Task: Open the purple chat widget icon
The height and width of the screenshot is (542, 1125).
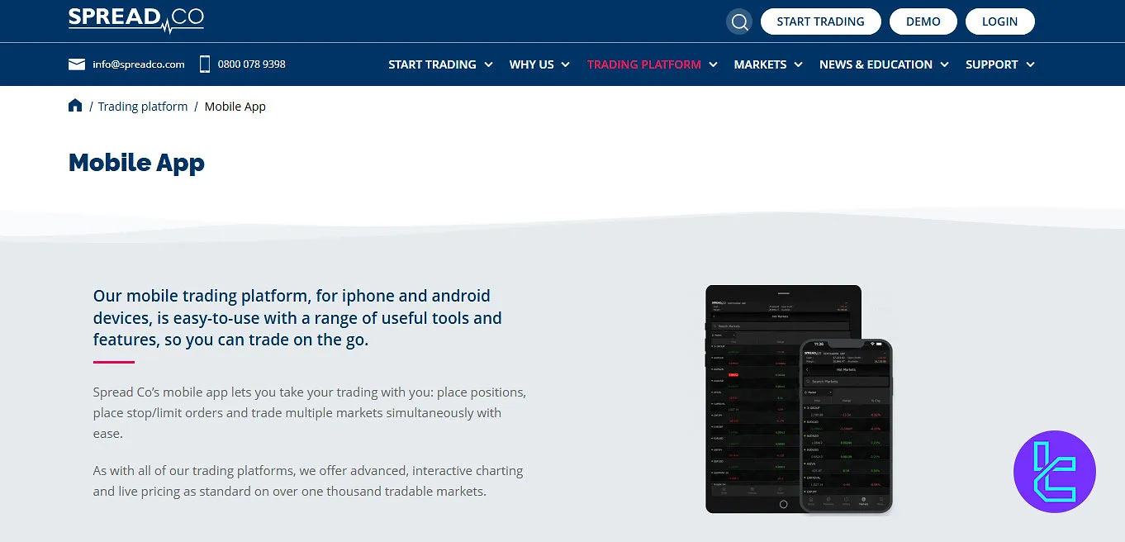Action: (x=1055, y=472)
